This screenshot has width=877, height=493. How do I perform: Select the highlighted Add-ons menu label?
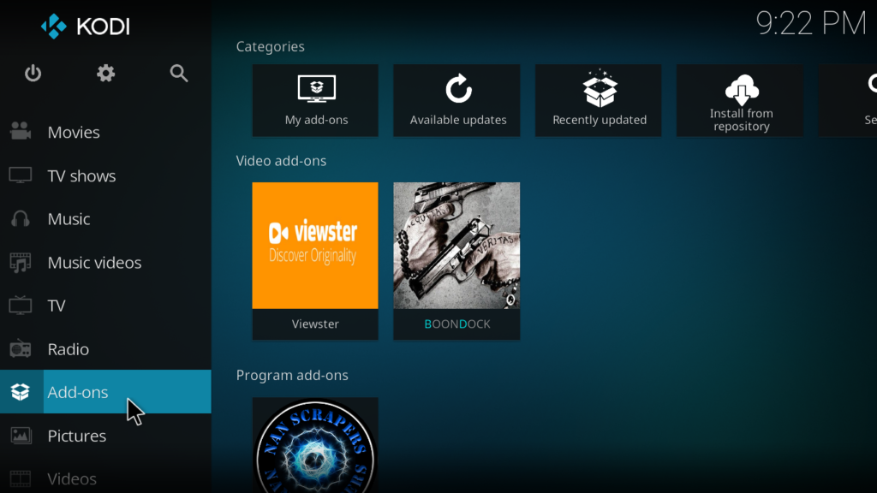click(x=78, y=392)
